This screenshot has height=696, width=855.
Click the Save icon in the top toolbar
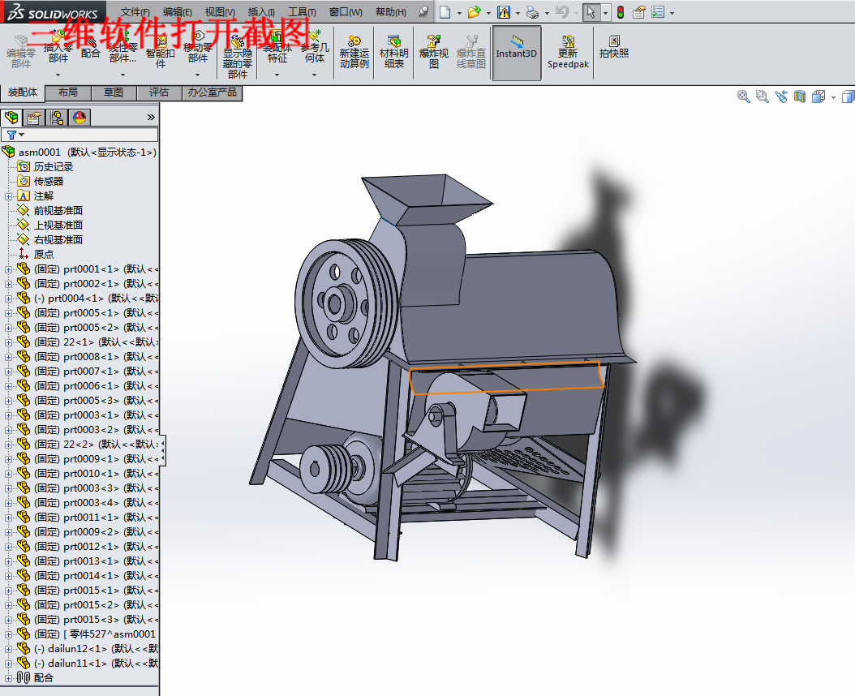point(503,12)
